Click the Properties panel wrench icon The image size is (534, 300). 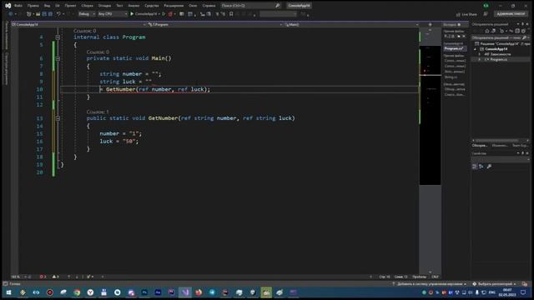489,167
